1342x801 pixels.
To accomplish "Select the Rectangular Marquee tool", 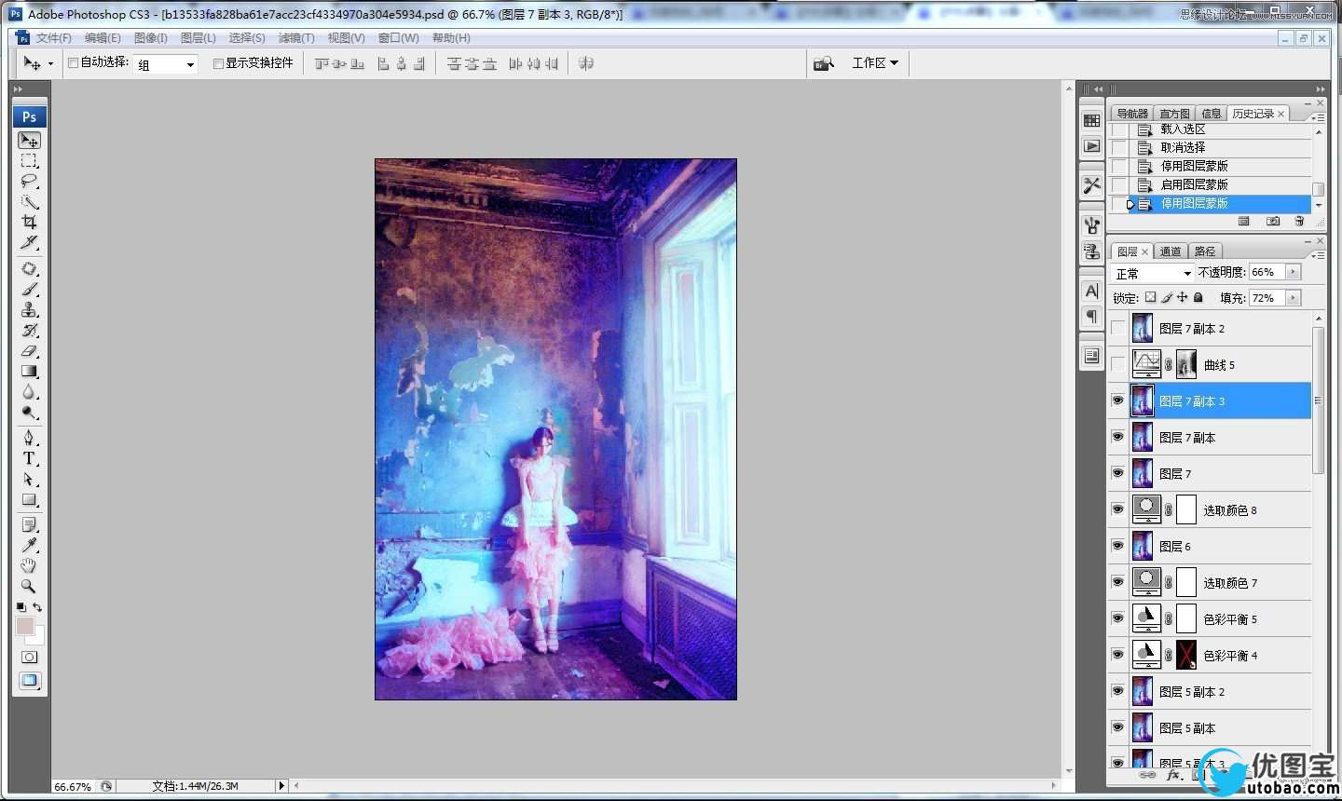I will coord(30,161).
